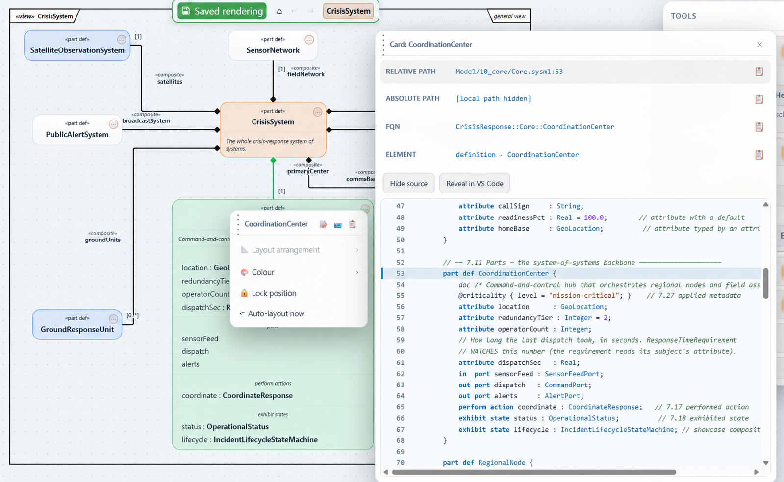Click the primaryCenter composite edge label
Viewport: 784px width, 482px height.
(x=307, y=168)
